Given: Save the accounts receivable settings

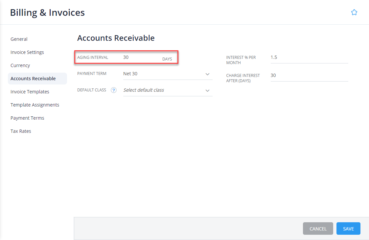Looking at the screenshot, I should [x=348, y=228].
